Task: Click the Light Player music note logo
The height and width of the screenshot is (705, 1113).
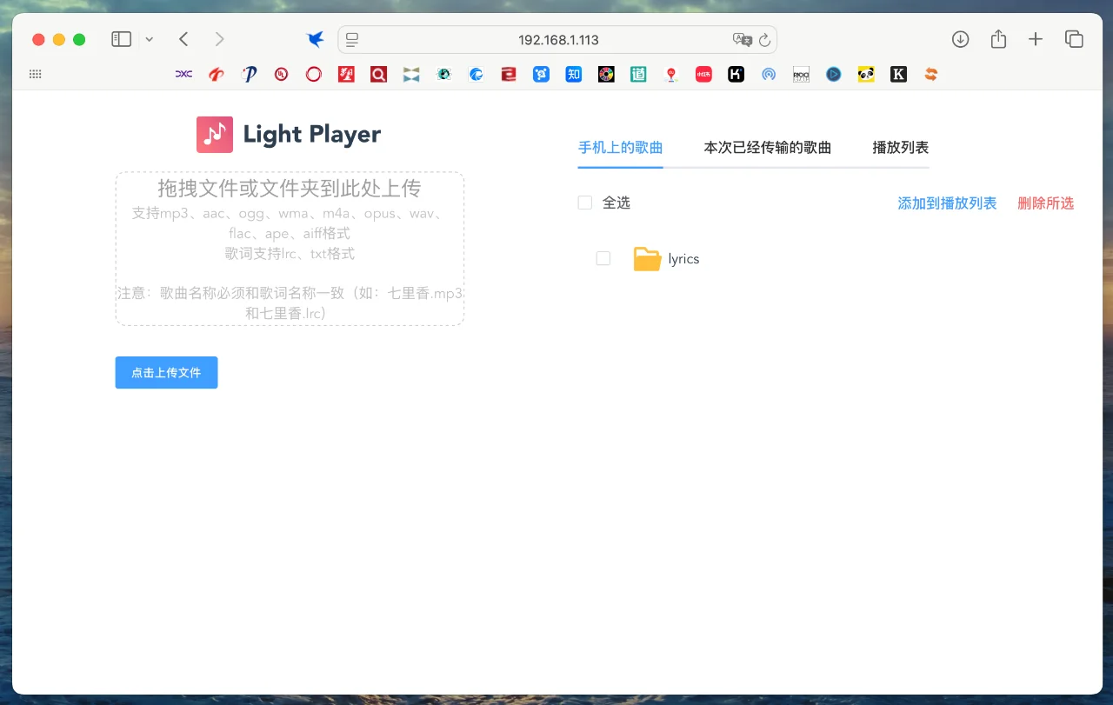Action: coord(214,134)
